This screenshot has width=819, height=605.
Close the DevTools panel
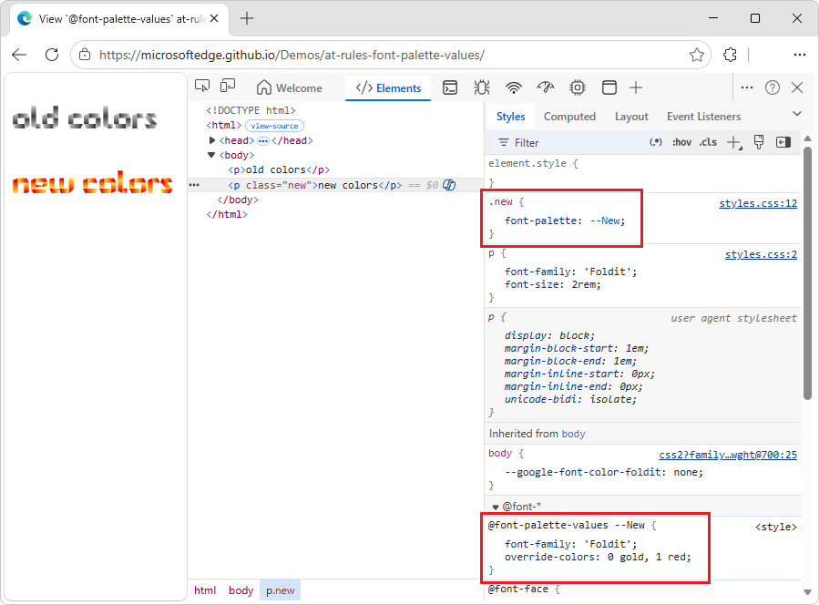[x=797, y=87]
